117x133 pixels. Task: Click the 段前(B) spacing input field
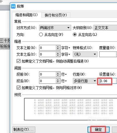click(x=48, y=74)
